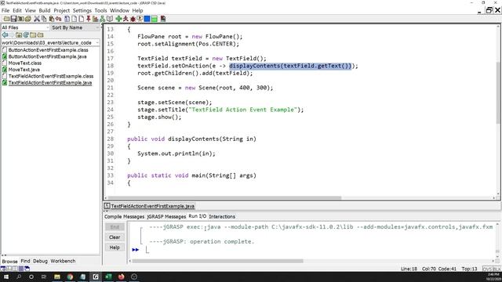
Task: Click the editor horizontal scrollbar
Action: click(224, 197)
